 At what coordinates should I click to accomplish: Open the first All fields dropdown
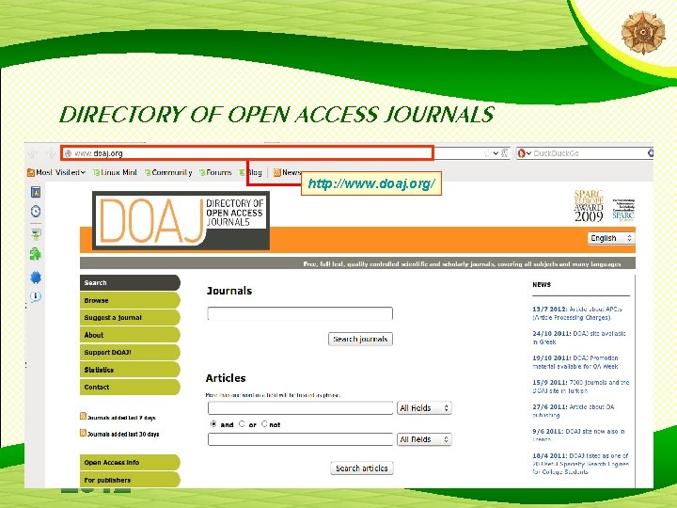(x=424, y=407)
